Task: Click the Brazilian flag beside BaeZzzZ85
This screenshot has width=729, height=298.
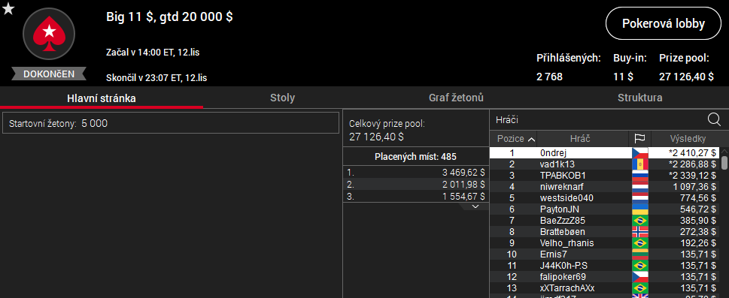Action: [639, 221]
